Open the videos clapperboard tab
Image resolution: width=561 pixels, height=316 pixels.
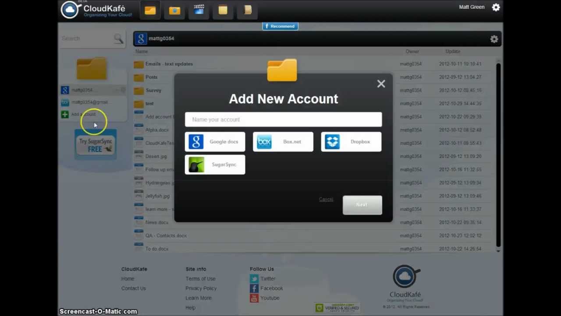199,10
